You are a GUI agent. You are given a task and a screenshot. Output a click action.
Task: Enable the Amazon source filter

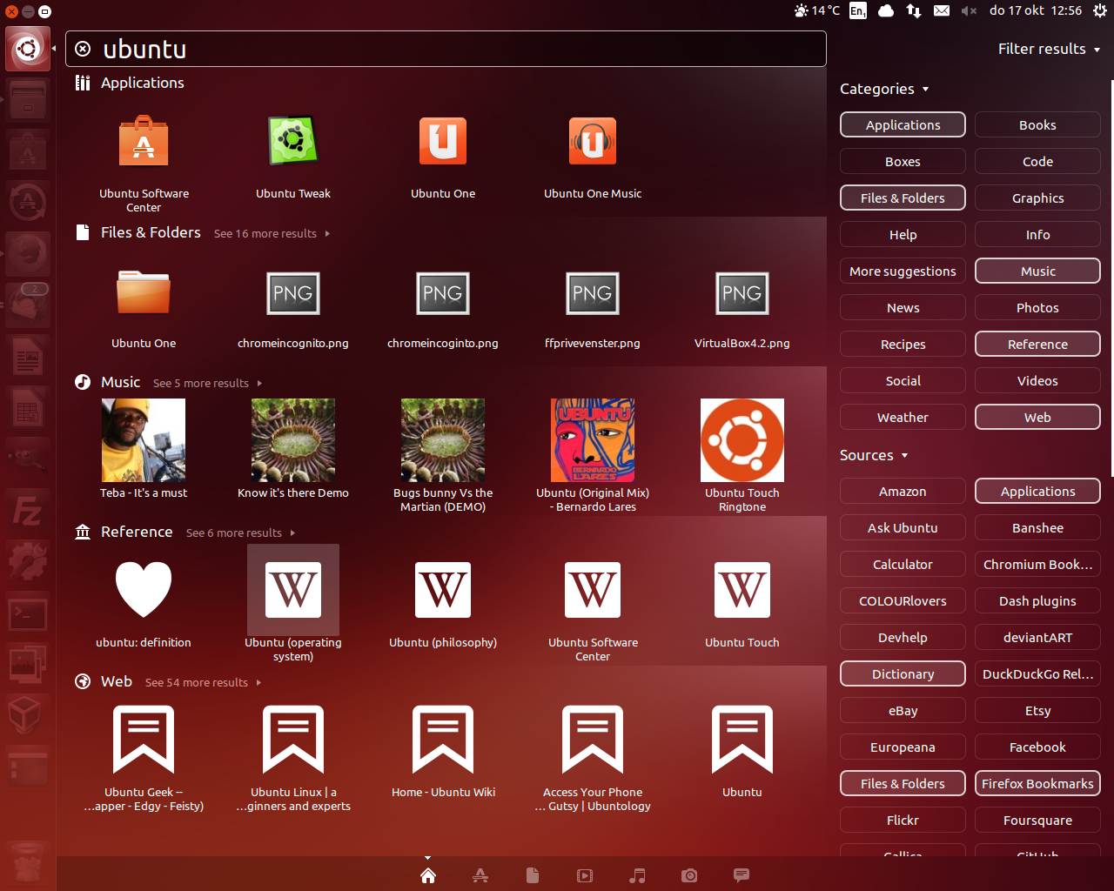point(903,492)
